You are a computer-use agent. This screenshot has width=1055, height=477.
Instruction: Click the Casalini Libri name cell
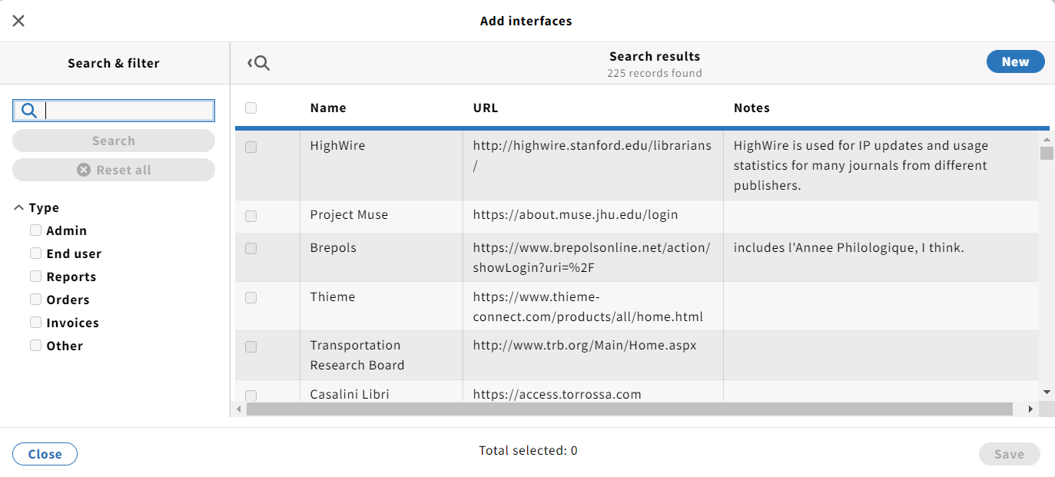381,391
